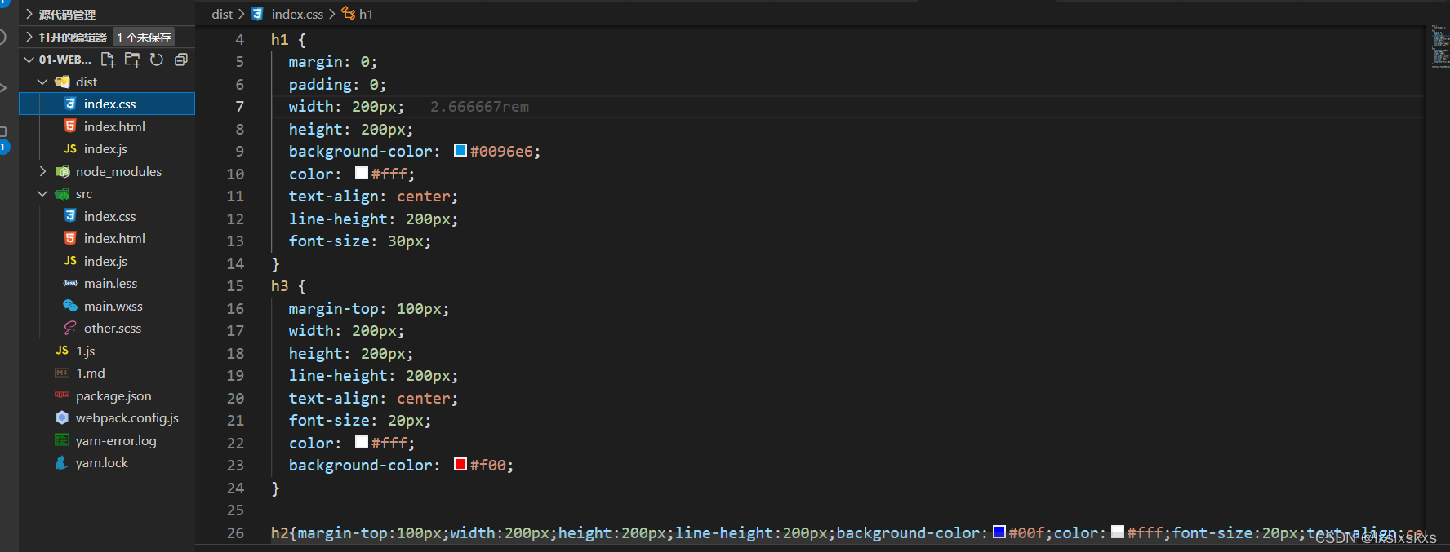Open index.css under src folder
Screen dimensions: 1450x552
107,216
